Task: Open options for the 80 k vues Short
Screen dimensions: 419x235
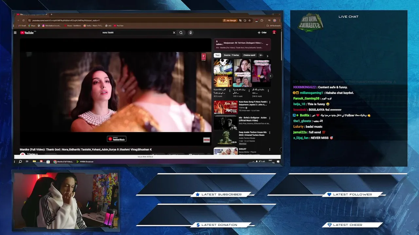Action: click(230, 91)
